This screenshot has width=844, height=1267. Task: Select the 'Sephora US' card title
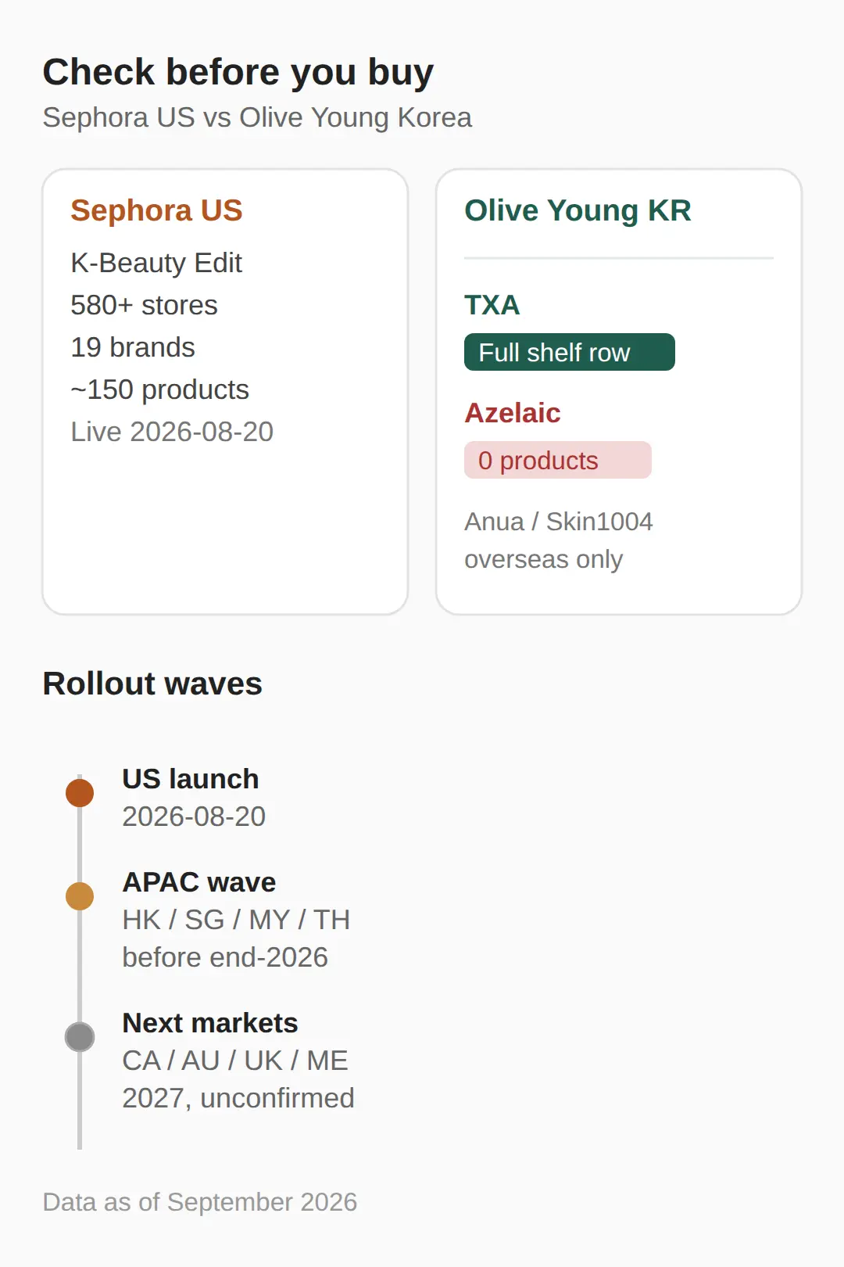point(156,211)
